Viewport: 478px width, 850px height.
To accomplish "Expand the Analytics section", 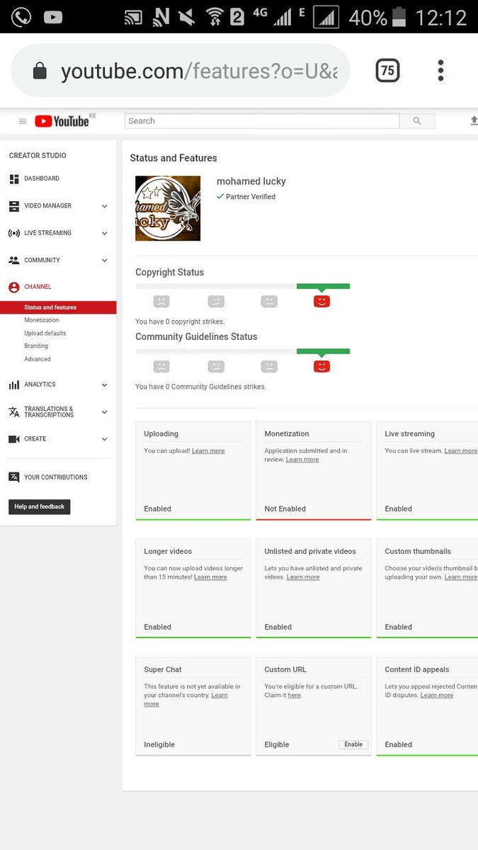I will pyautogui.click(x=104, y=385).
